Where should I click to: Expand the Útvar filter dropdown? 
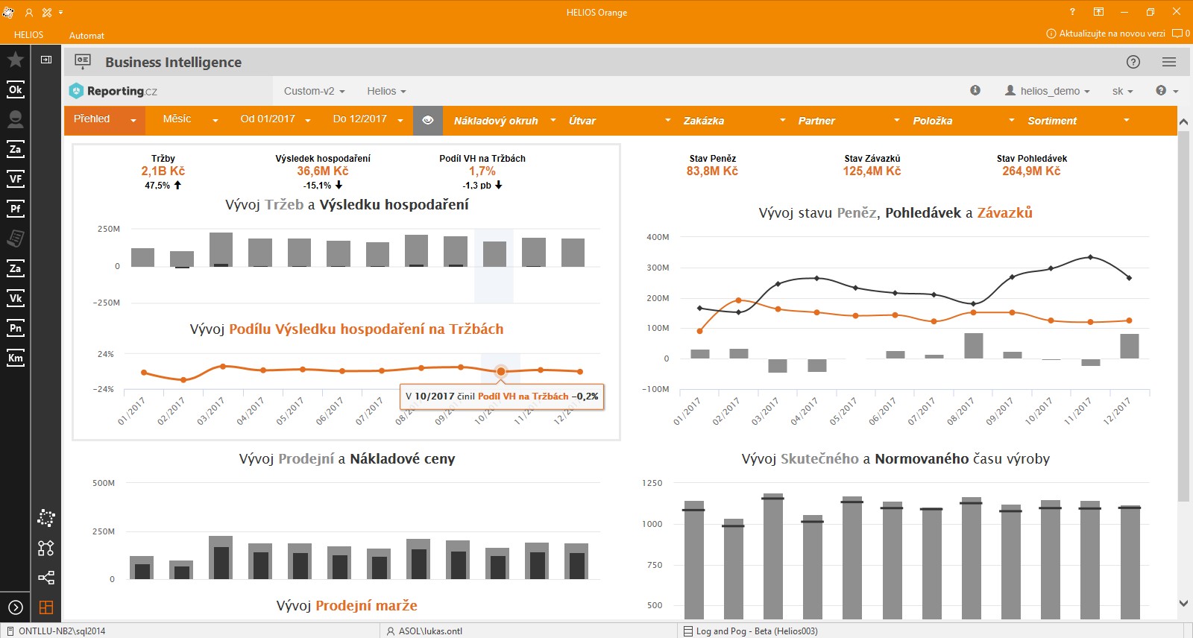coord(620,121)
